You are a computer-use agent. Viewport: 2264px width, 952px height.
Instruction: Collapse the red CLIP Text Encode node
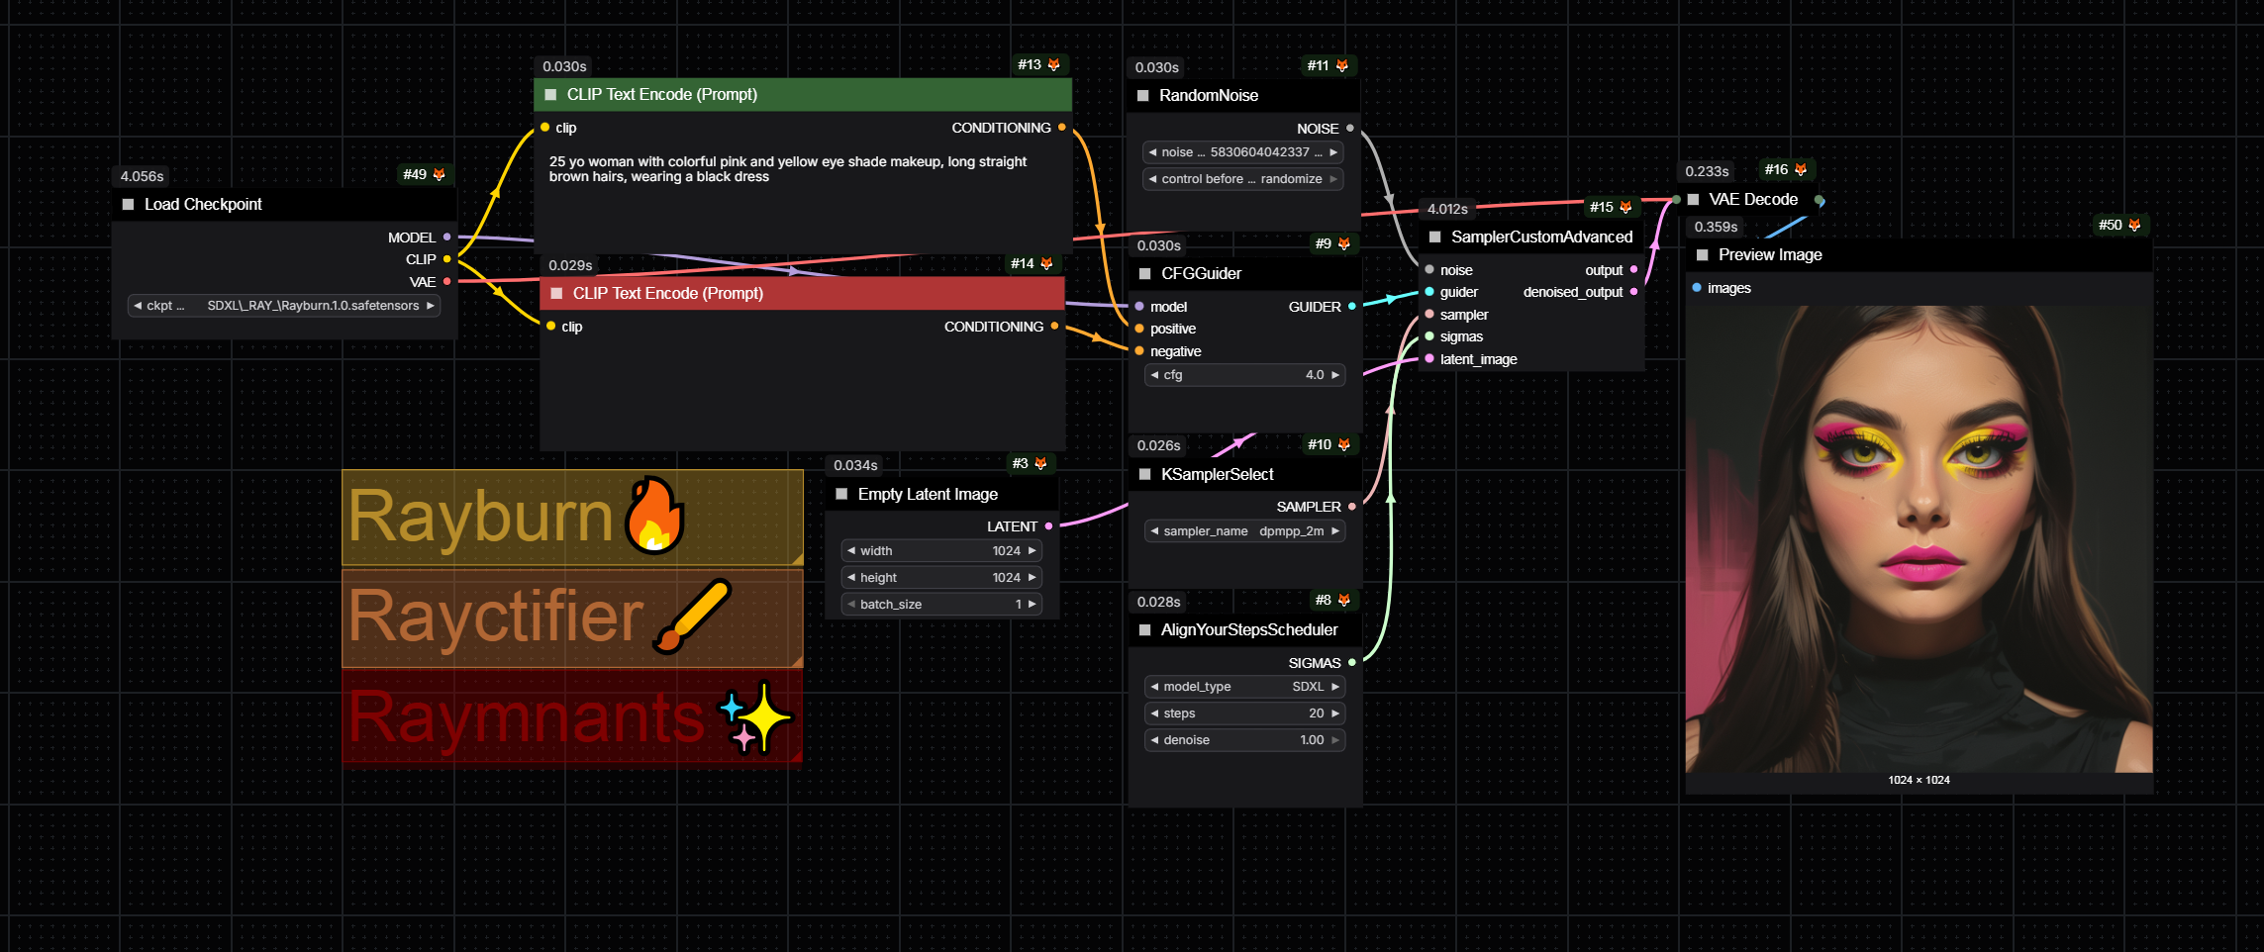tap(554, 293)
